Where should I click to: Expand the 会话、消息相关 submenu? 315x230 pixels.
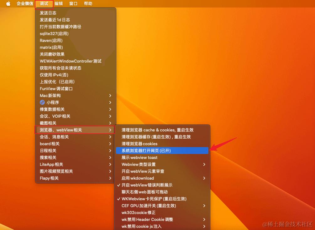[x=76, y=137]
